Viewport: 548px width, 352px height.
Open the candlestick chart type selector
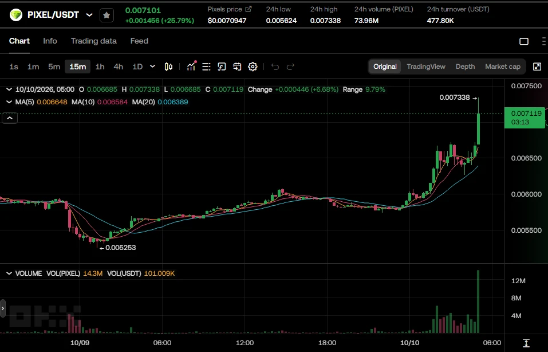coord(168,67)
